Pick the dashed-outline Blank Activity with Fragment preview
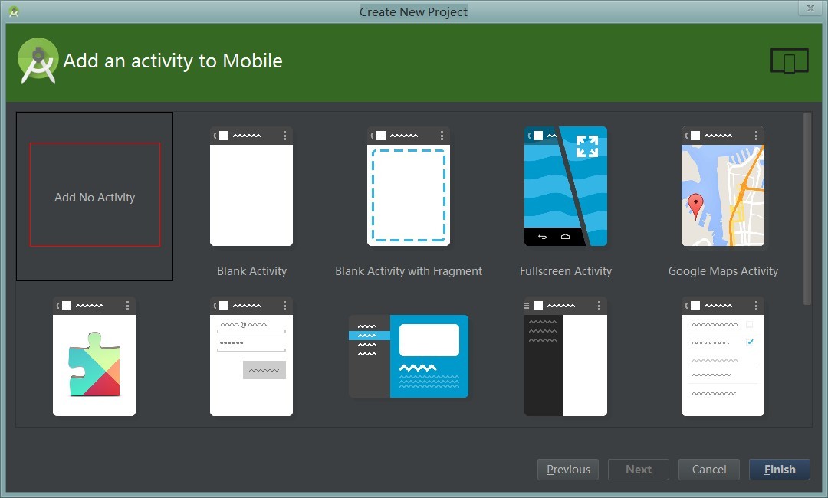The height and width of the screenshot is (498, 828). [x=409, y=186]
